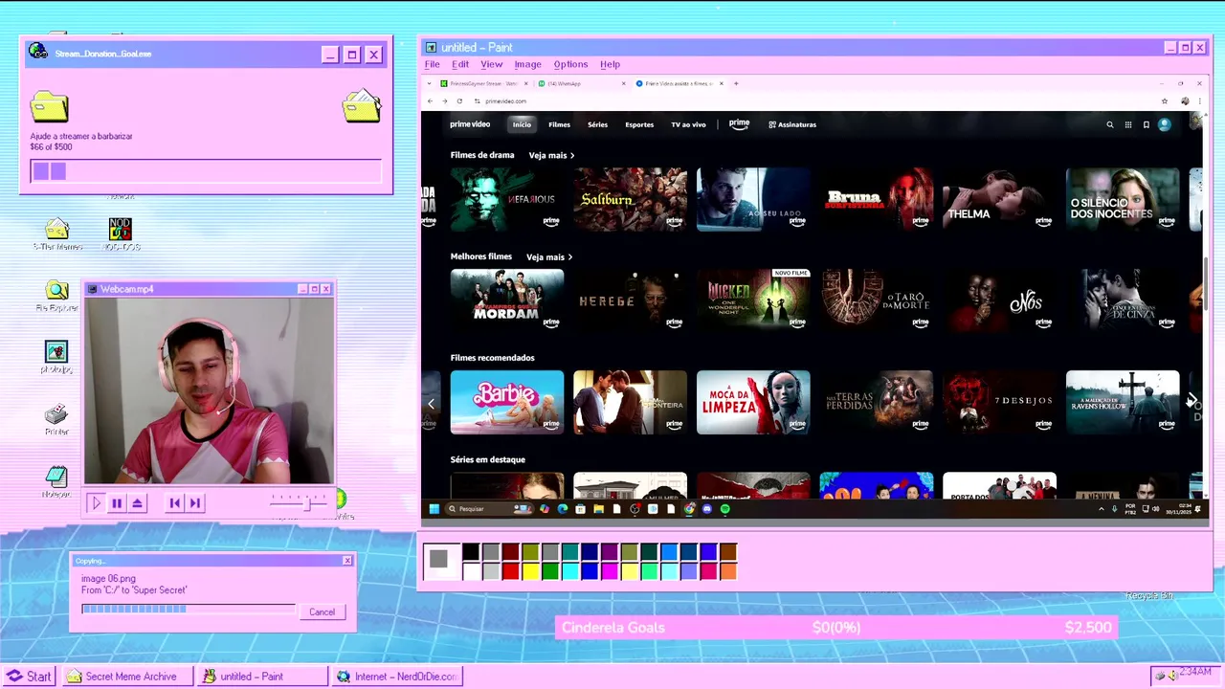
Task: Expand Veja mais next to Melhores filmes
Action: coord(549,256)
